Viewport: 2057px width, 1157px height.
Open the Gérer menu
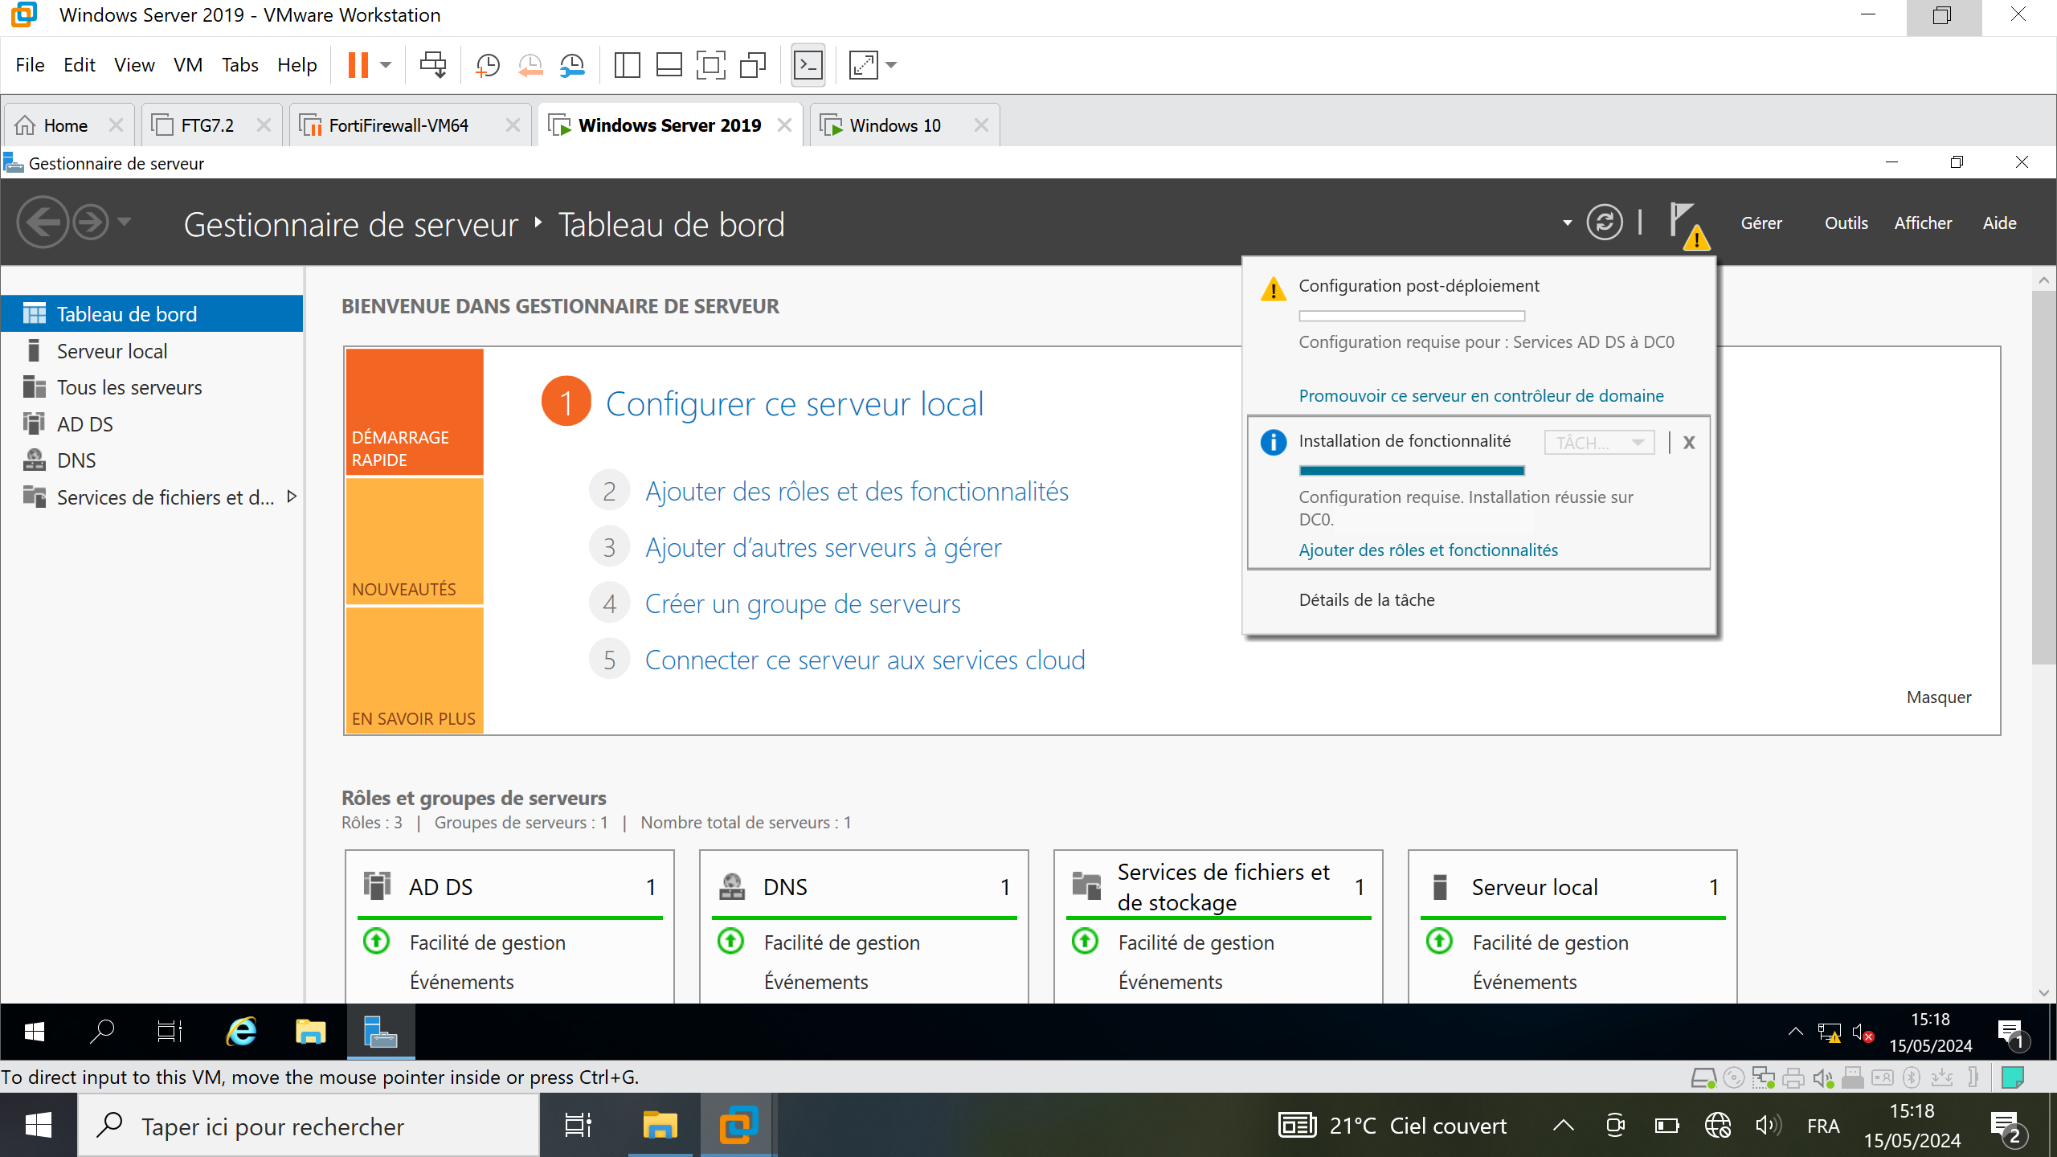pos(1761,223)
